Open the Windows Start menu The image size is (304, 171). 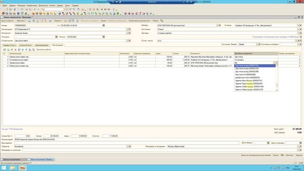pyautogui.click(x=4, y=168)
